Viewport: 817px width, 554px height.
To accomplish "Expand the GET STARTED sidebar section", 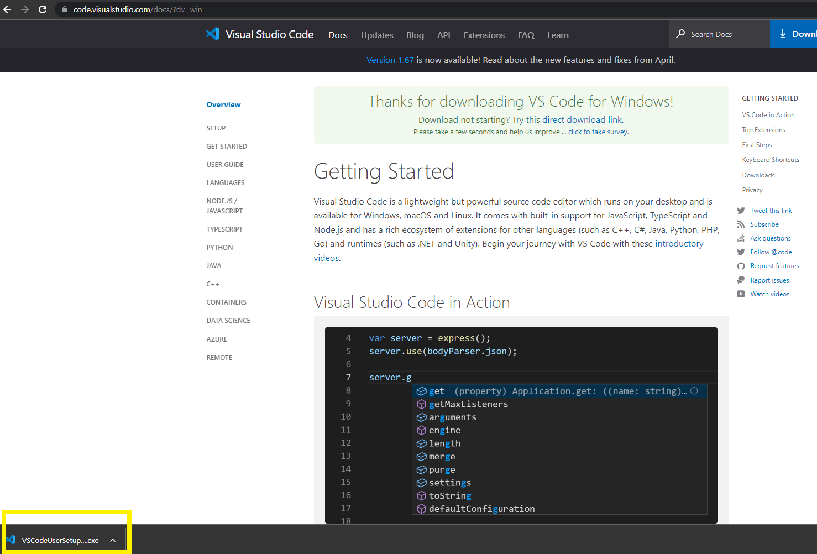I will point(227,147).
